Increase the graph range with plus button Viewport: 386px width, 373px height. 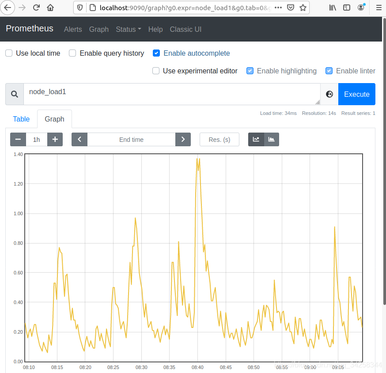pyautogui.click(x=55, y=140)
